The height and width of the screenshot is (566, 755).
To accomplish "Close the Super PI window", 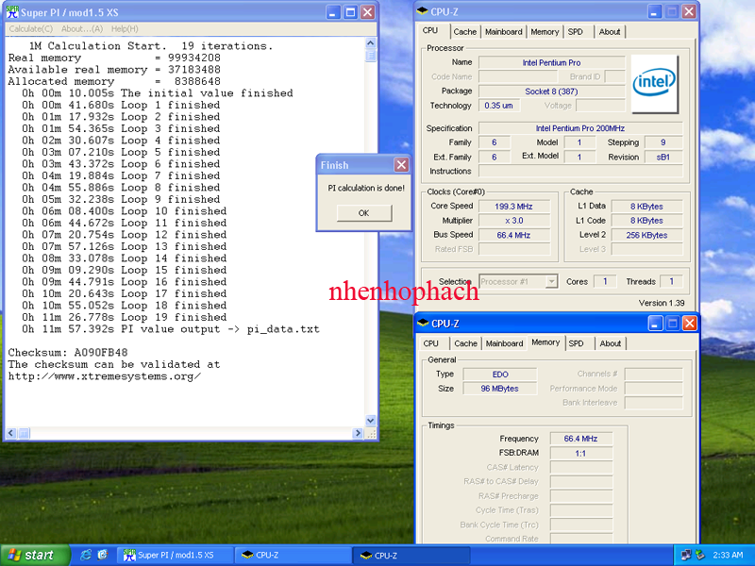I will 368,12.
